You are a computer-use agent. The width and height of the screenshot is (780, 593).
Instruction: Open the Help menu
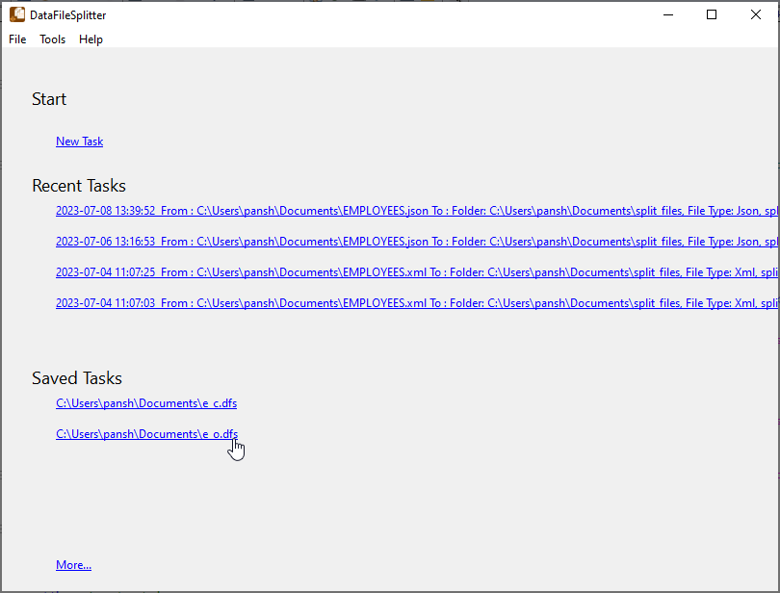pyautogui.click(x=91, y=39)
